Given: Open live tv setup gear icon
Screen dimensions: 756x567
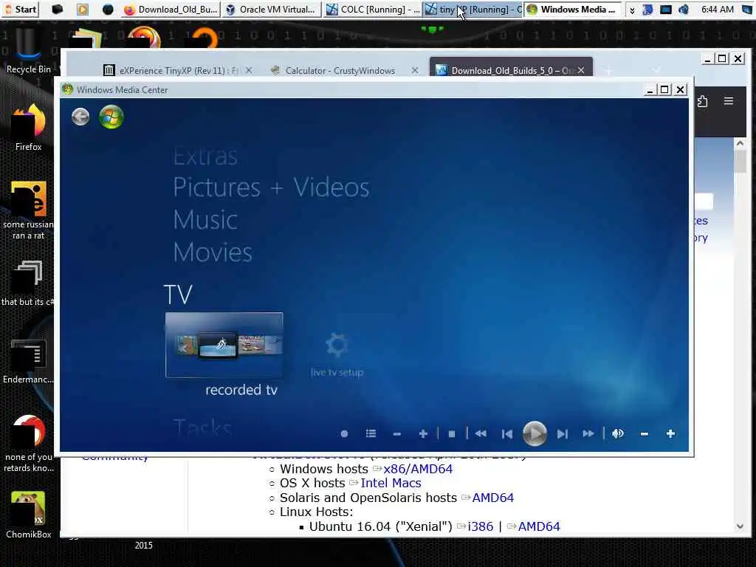Looking at the screenshot, I should coord(337,345).
